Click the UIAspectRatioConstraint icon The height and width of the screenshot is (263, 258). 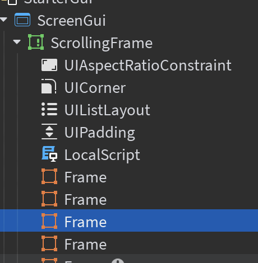(x=49, y=65)
